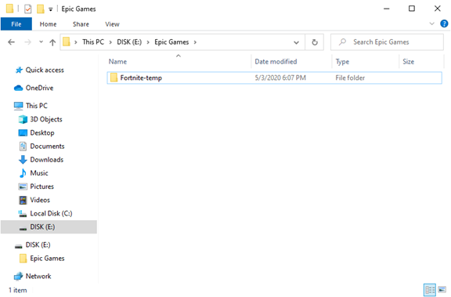
Task: Open the Help question mark icon
Action: coord(444,24)
